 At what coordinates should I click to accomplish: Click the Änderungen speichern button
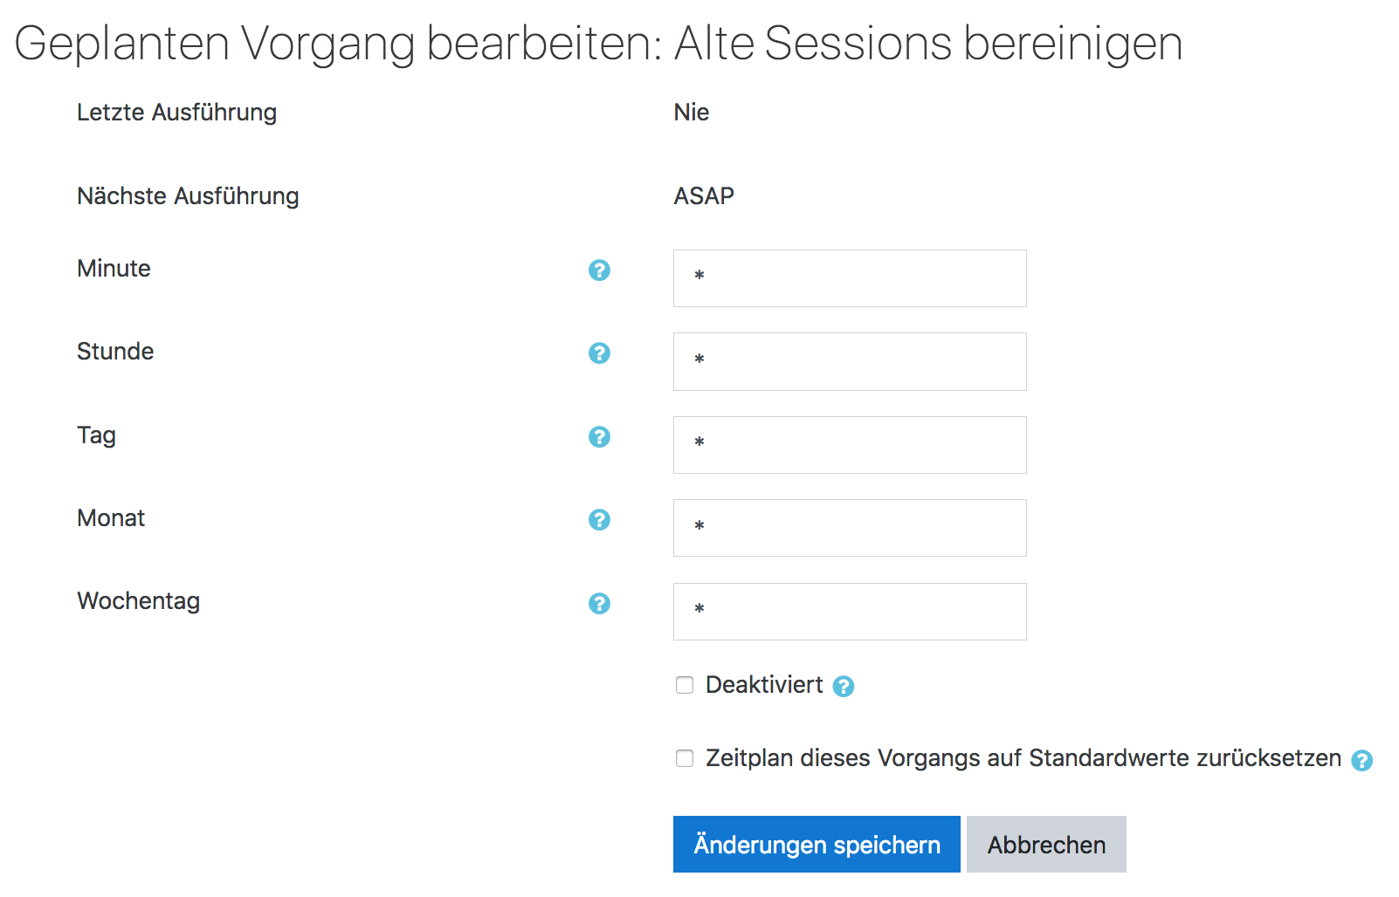817,845
